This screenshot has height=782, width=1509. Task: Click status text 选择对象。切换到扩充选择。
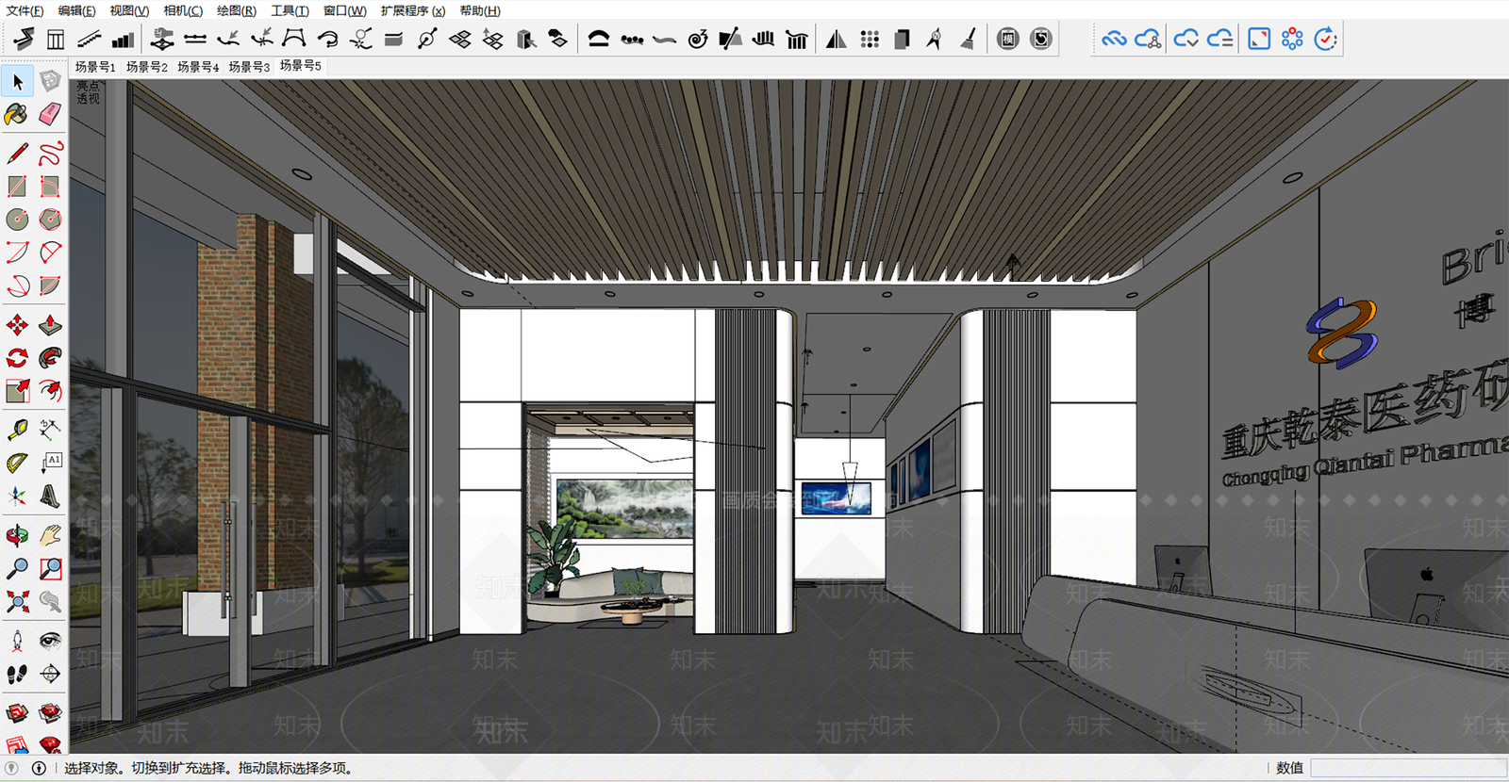(x=149, y=768)
